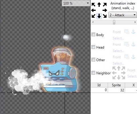Open the 2 - Attack animation dropdown

coord(122,15)
